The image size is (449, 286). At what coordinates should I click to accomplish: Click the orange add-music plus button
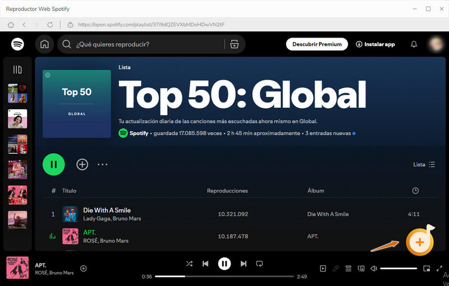click(420, 242)
